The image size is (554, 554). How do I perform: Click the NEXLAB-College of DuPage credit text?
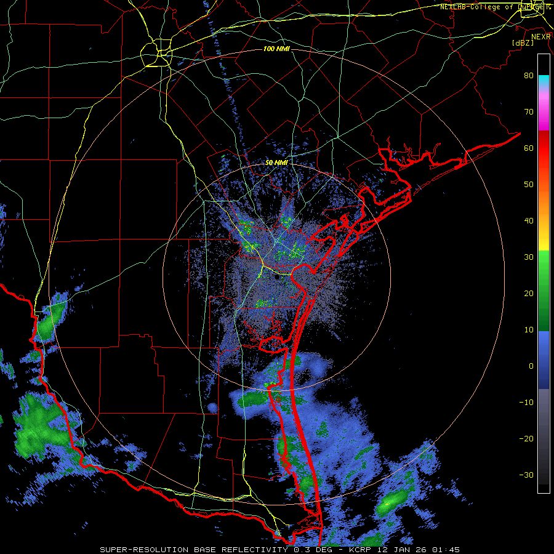(495, 7)
